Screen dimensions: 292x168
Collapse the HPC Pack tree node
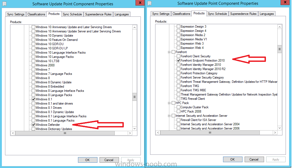pyautogui.click(x=169, y=103)
